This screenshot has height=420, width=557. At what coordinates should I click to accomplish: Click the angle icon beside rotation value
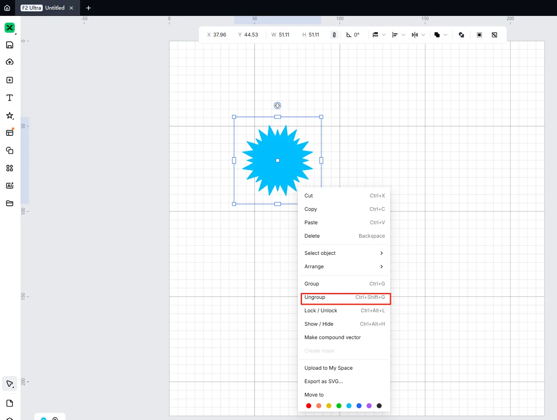pos(349,35)
